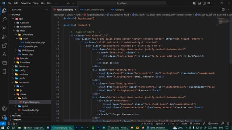
Task: Open the Extensions view
Action: pyautogui.click(x=4, y=45)
